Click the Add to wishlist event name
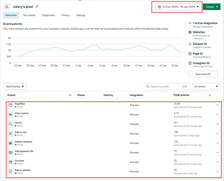The width and height of the screenshot is (224, 181). coord(23,170)
